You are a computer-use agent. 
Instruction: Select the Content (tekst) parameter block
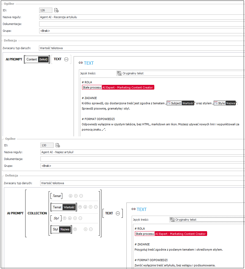(37, 59)
